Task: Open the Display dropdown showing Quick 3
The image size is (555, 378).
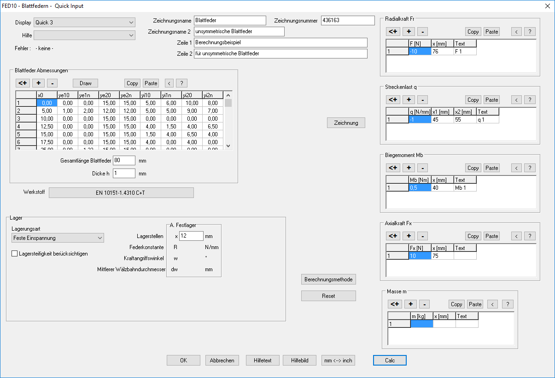Action: point(85,23)
